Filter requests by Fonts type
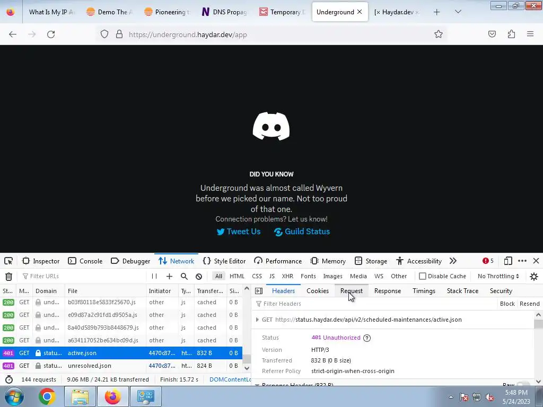The image size is (543, 407). 308,276
